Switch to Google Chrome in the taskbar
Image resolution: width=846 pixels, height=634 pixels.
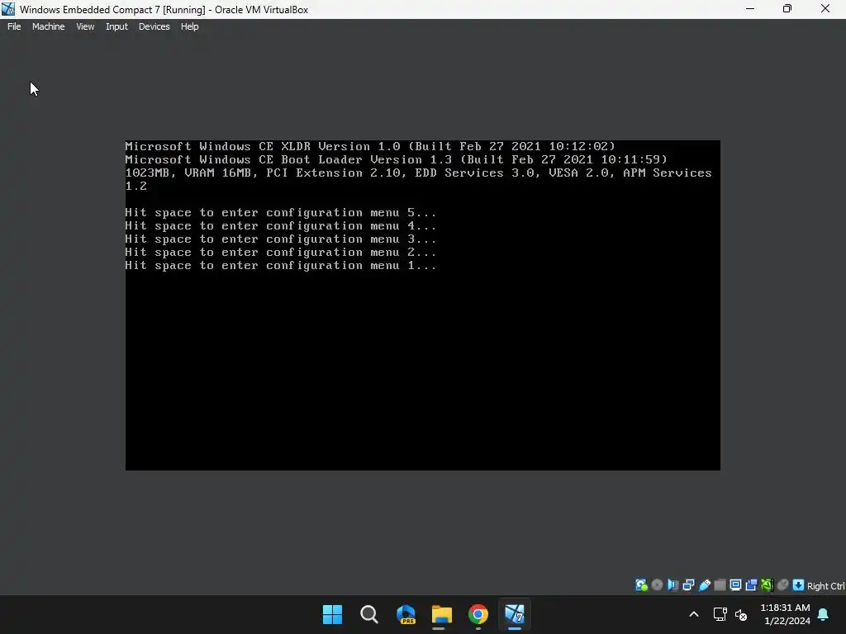click(478, 614)
